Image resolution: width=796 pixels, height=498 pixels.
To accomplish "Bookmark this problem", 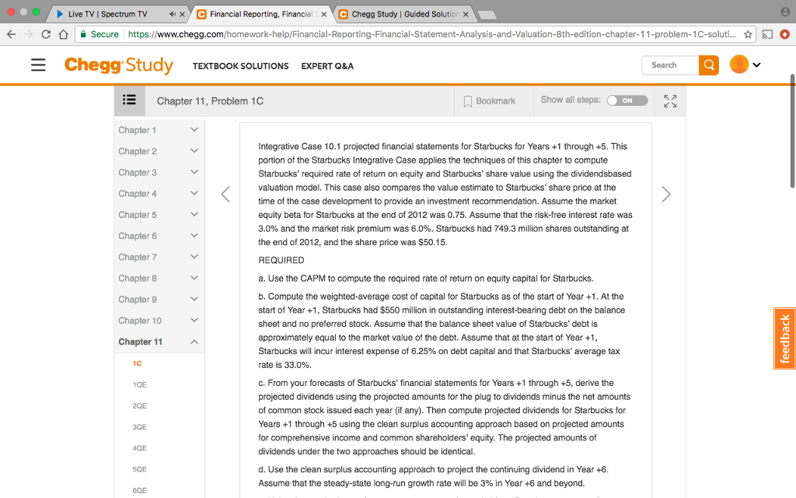I will pos(488,100).
